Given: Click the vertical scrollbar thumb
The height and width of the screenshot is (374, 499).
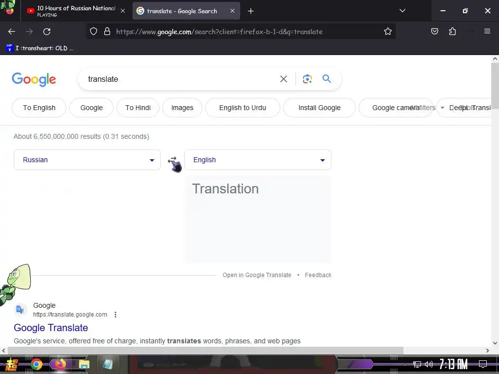Looking at the screenshot, I should click(495, 87).
